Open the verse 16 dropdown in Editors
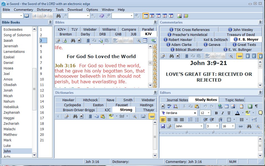 pyautogui.click(x=233, y=126)
